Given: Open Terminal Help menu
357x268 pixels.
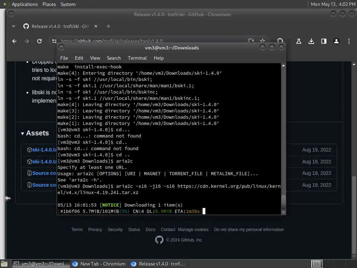Looking at the screenshot, I should tap(159, 58).
